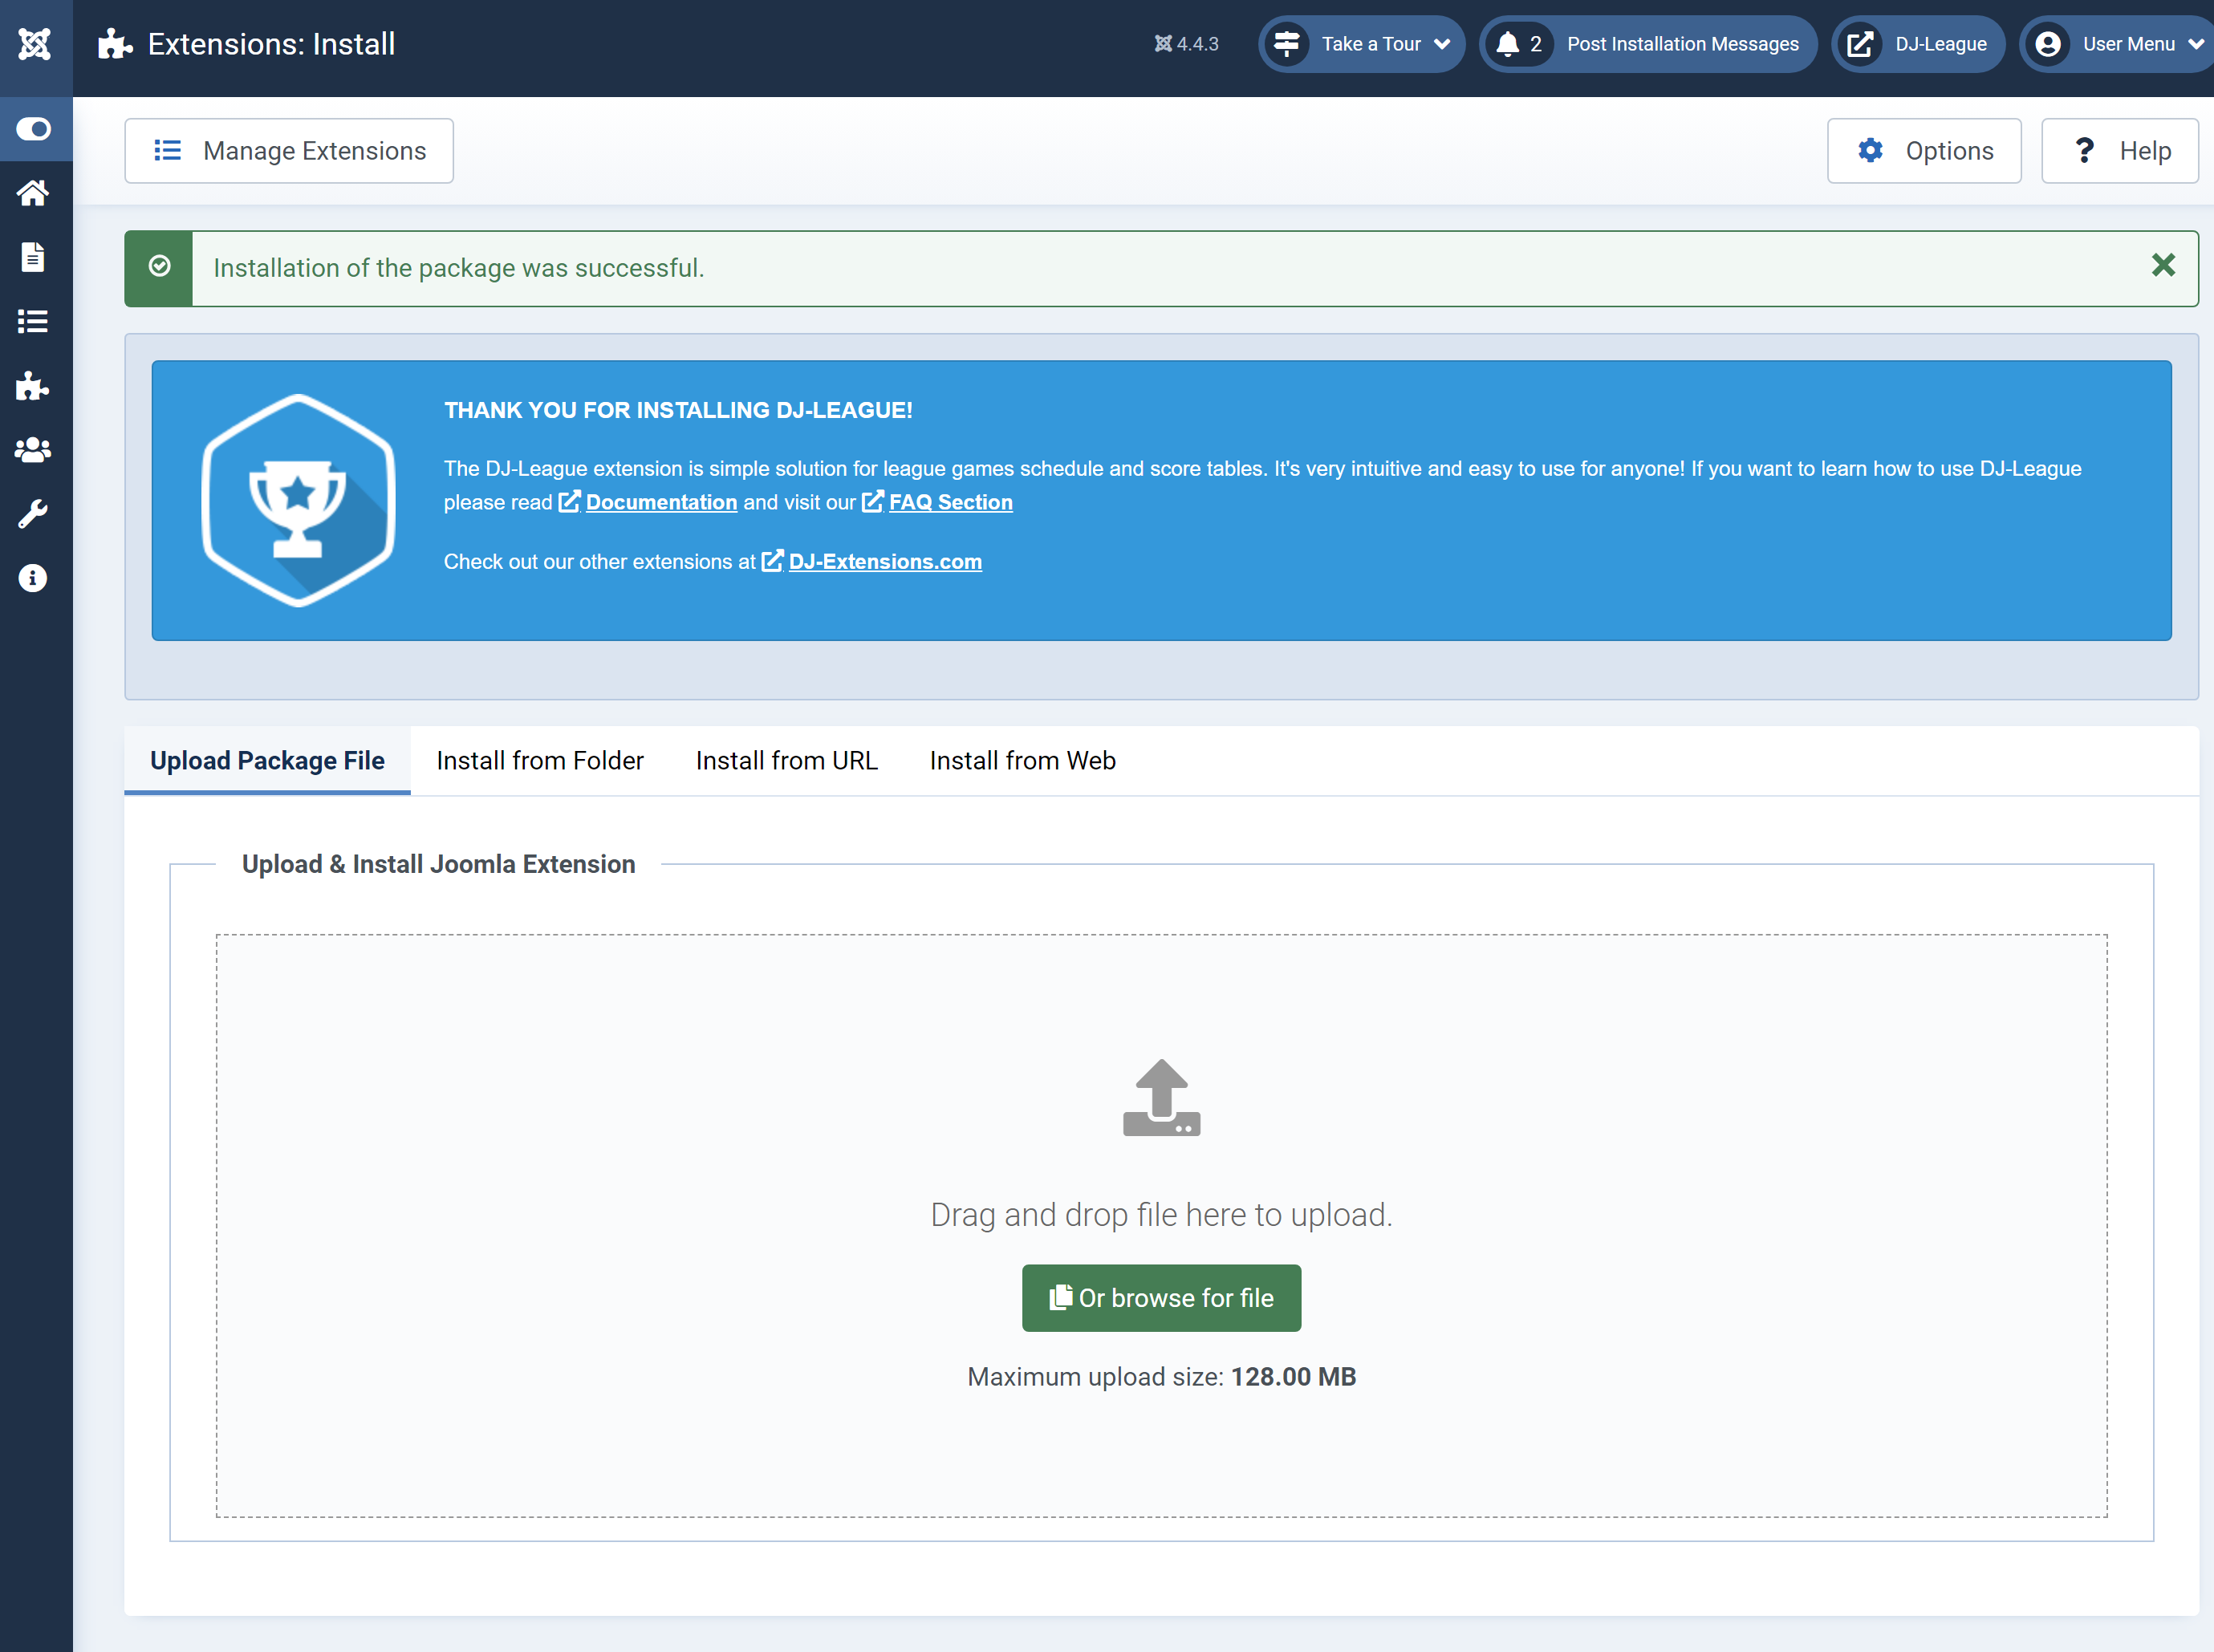Dismiss the installation successful message

point(2163,265)
